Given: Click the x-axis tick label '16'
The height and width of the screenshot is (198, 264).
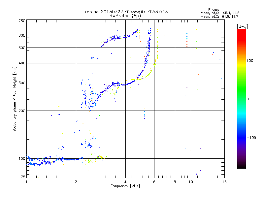Looking at the screenshot, I should pos(224,182).
